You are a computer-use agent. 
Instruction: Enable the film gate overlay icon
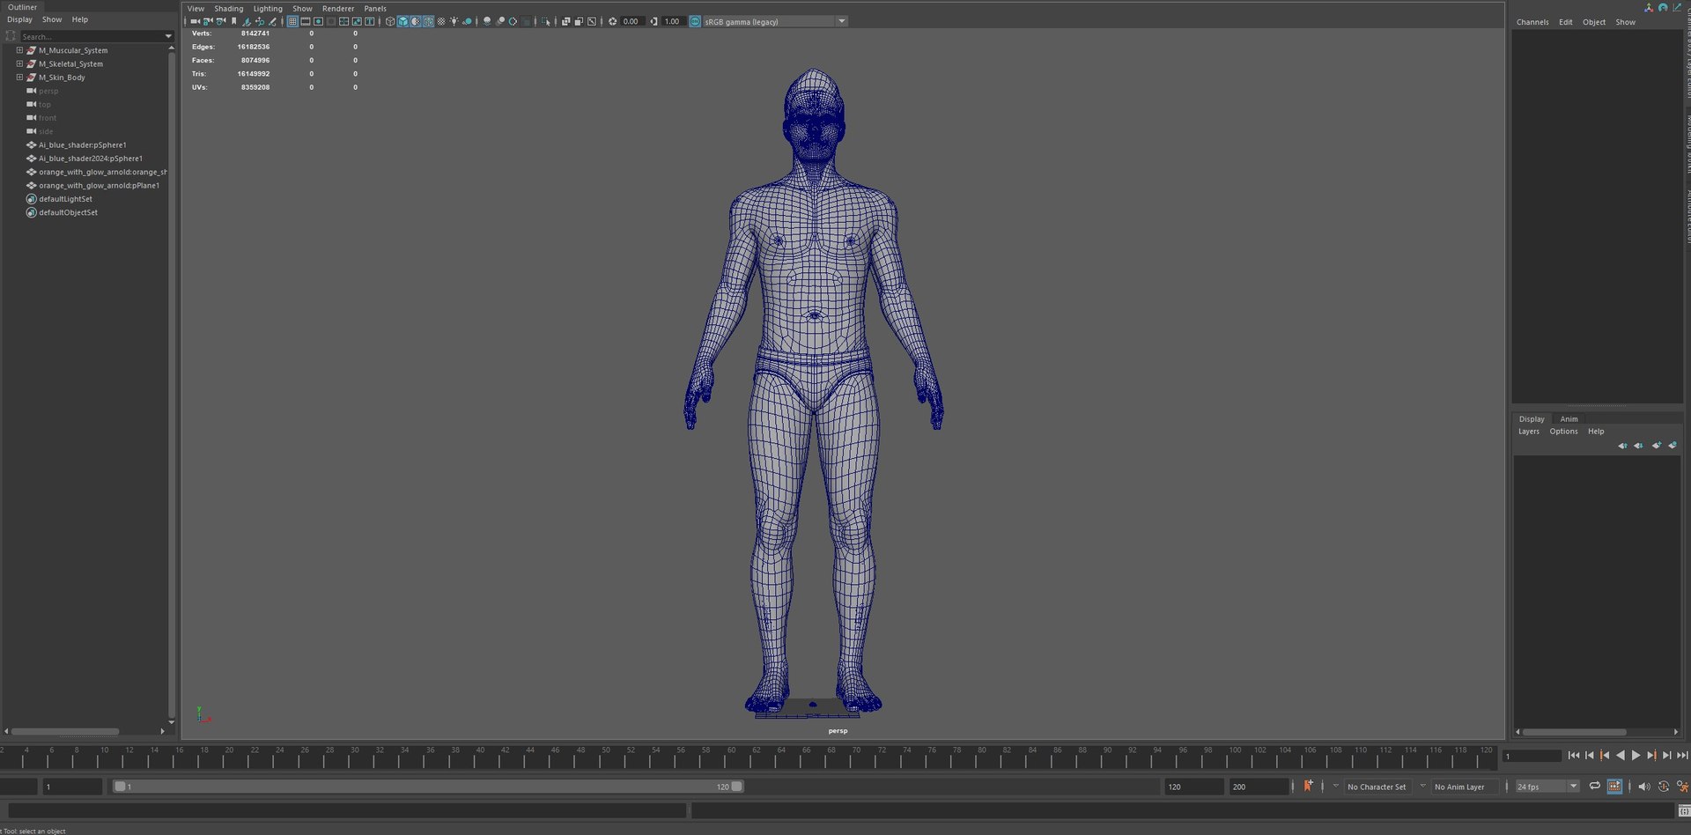pyautogui.click(x=306, y=21)
